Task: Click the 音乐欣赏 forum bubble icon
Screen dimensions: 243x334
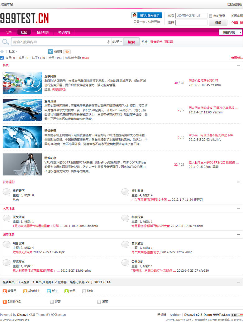Action: (125, 244)
